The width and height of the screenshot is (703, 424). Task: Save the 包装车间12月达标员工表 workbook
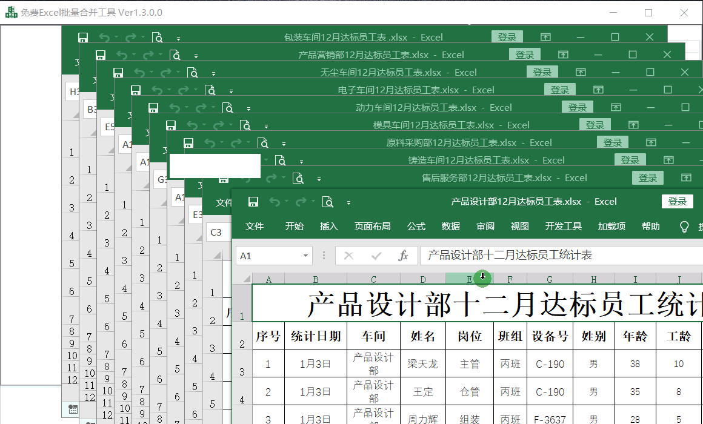(x=83, y=37)
